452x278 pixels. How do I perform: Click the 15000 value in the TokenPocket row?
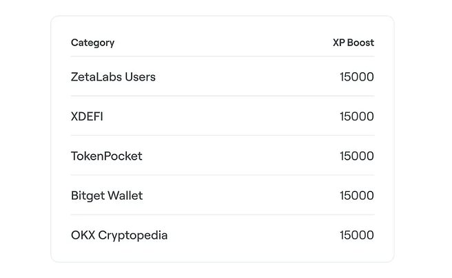point(356,156)
